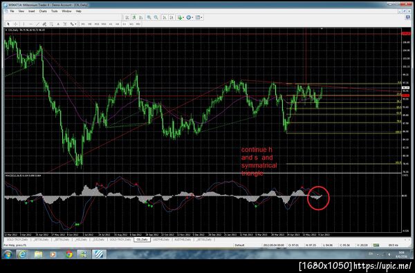Zoom in on the chart
415x273 pixels.
tap(149, 17)
